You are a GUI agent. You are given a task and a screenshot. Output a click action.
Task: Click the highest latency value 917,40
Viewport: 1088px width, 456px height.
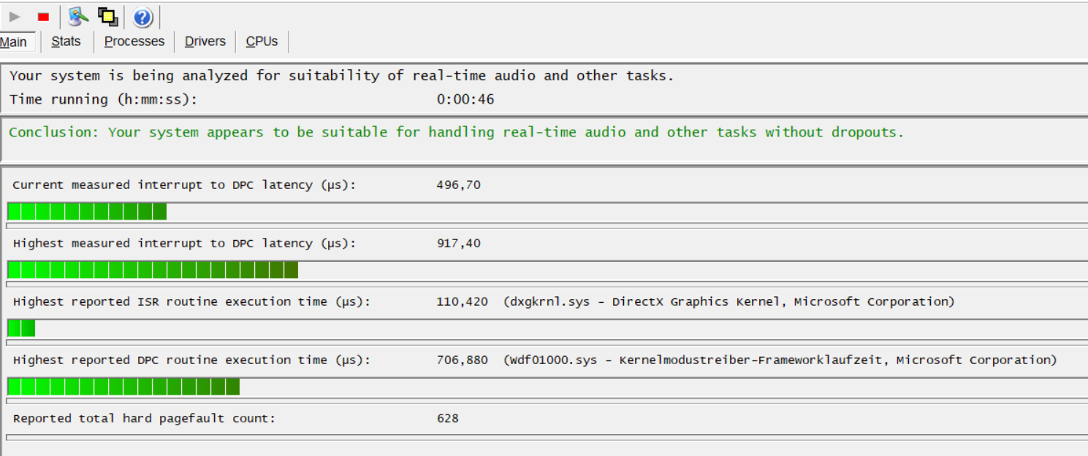[458, 243]
